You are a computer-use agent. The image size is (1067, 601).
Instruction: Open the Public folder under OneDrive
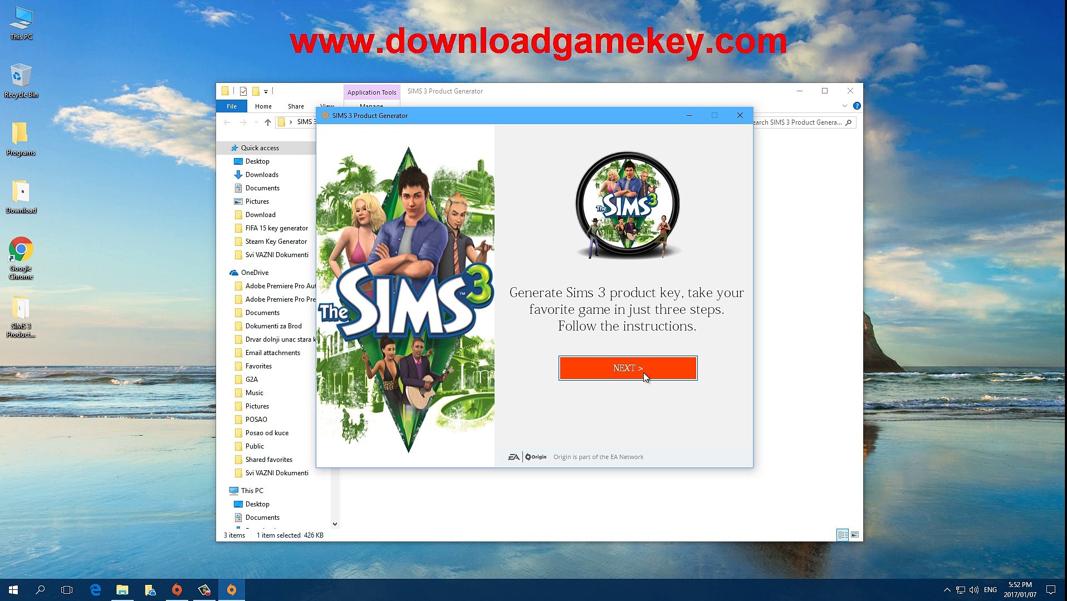click(x=254, y=446)
